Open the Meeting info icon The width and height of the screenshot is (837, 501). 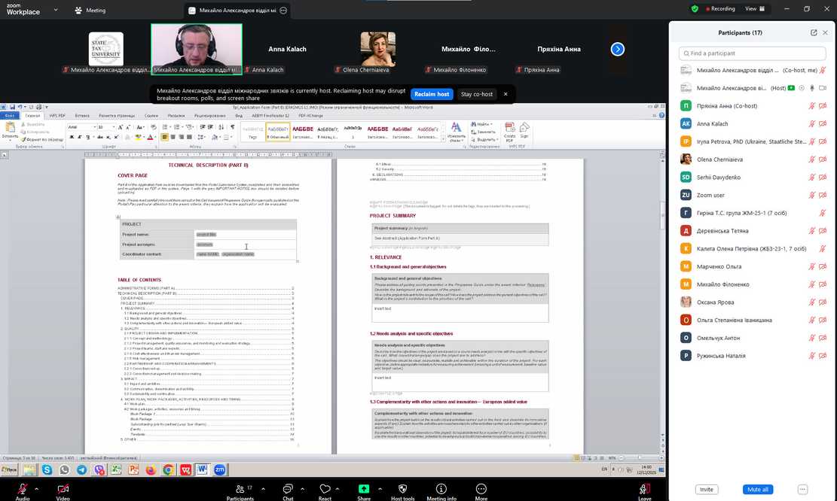pyautogui.click(x=441, y=489)
